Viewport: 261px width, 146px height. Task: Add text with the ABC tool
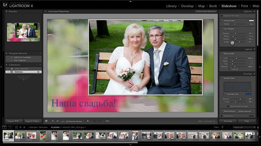click(x=108, y=121)
